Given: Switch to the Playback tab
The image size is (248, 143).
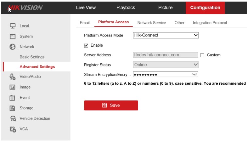Looking at the screenshot, I should click(x=126, y=8).
